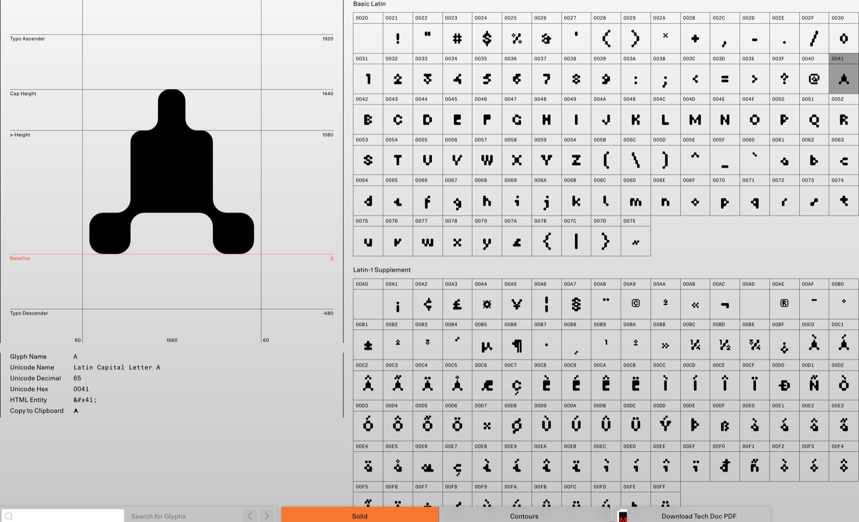The height and width of the screenshot is (522, 859).
Task: Click the Unicode Decimal value 65
Action: point(77,378)
